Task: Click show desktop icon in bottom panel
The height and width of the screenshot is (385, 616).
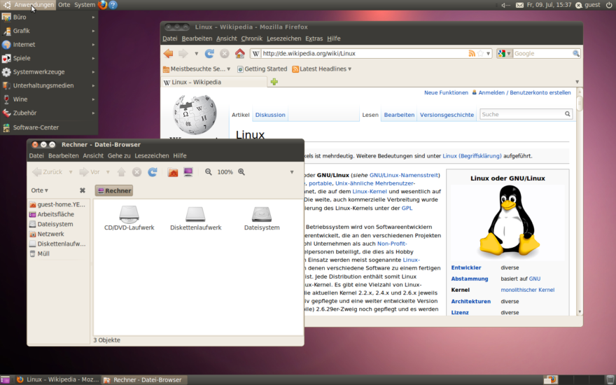Action: (5, 379)
